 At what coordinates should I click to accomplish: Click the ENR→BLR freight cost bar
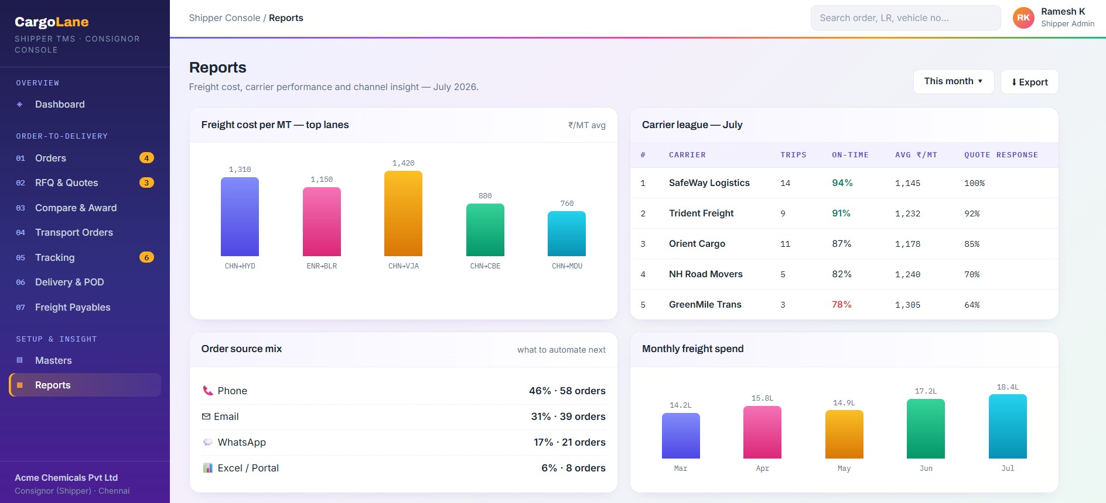pos(322,222)
